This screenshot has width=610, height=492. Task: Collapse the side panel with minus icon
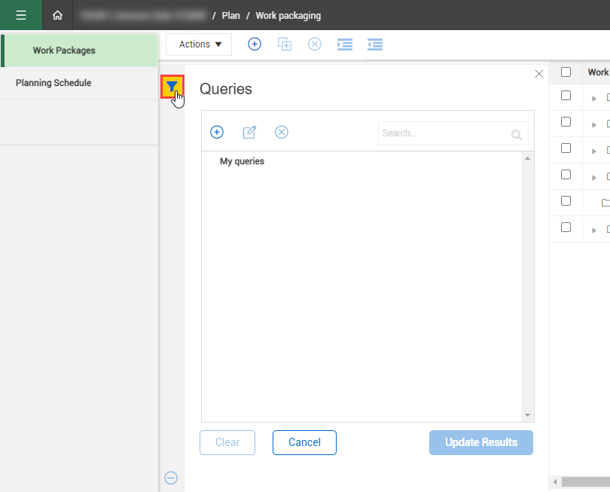[171, 478]
